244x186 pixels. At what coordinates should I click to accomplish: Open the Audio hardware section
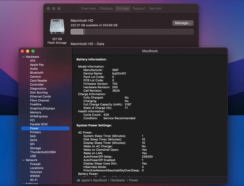(x=34, y=68)
